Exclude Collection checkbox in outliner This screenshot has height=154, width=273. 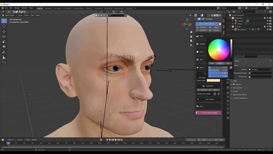click(265, 18)
